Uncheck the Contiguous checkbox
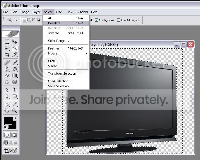The width and height of the screenshot is (200, 160). pyautogui.click(x=96, y=20)
